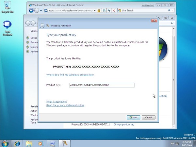This screenshot has height=147, width=196.
Task: Open 'Read the privacy statement online' link
Action: (65, 105)
